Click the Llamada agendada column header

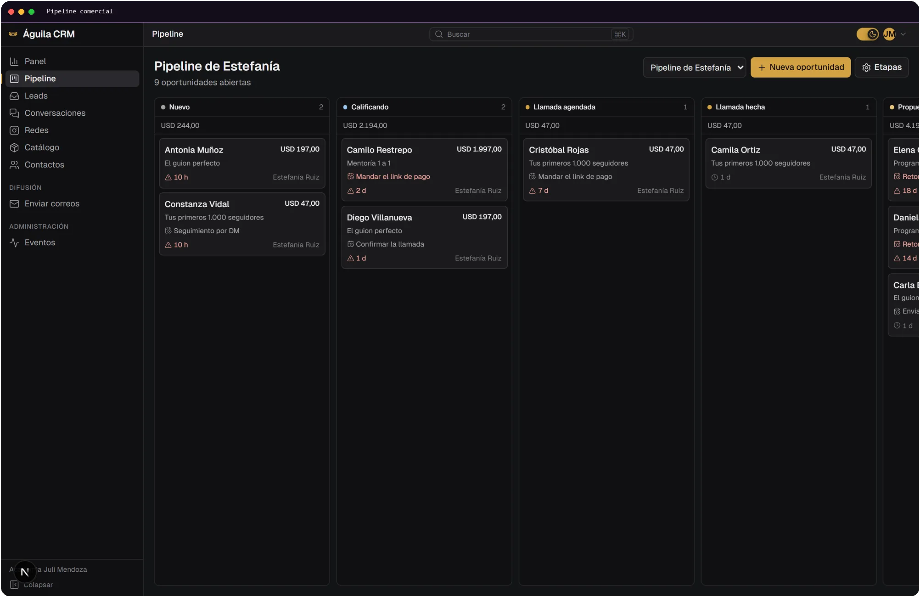click(x=606, y=107)
